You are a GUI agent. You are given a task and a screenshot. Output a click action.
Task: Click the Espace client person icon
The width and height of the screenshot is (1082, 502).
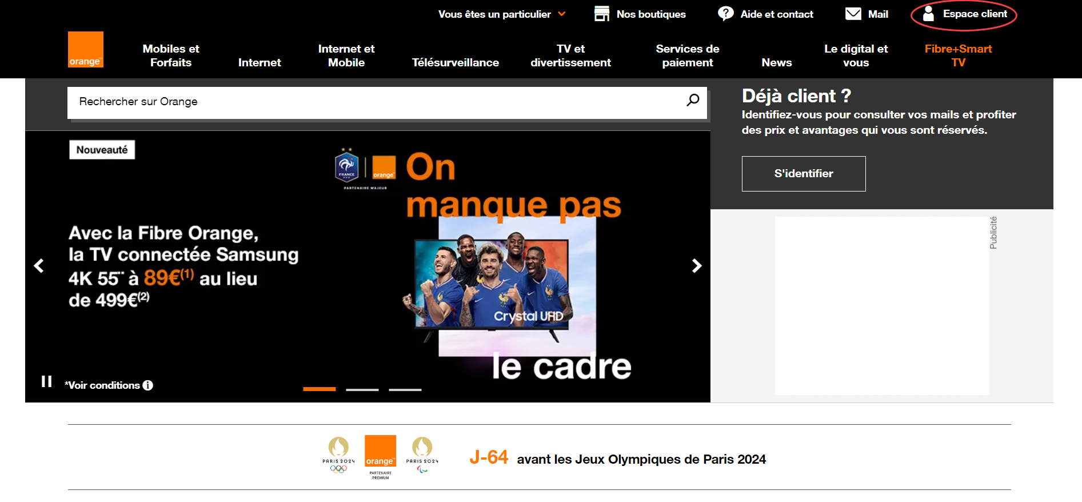[929, 14]
